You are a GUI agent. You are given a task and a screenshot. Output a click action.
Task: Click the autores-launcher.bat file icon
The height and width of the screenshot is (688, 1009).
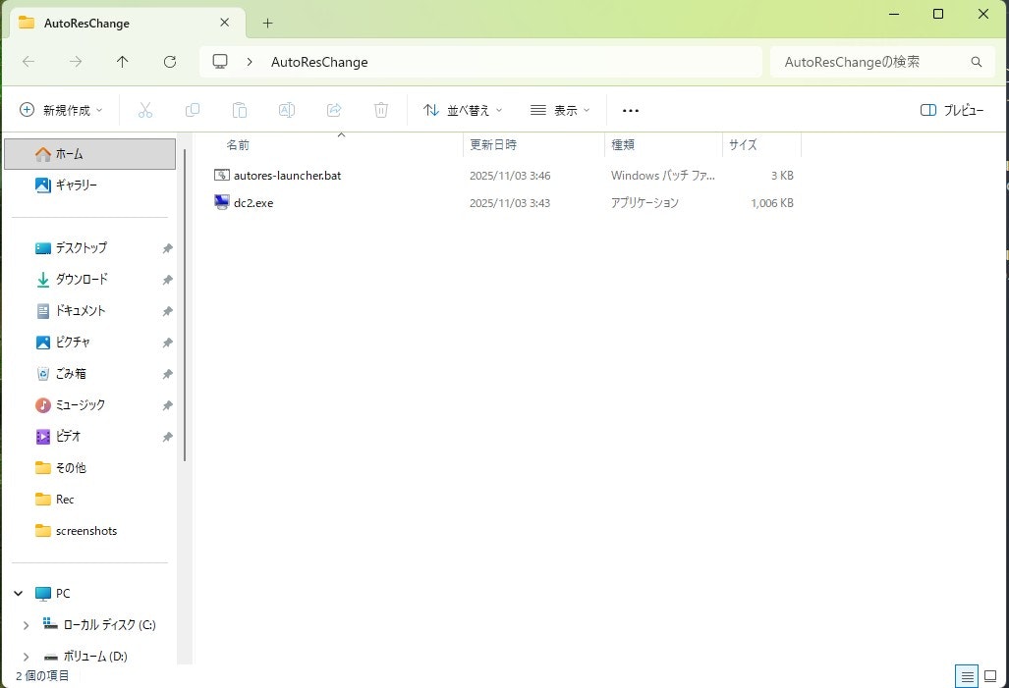coord(221,175)
